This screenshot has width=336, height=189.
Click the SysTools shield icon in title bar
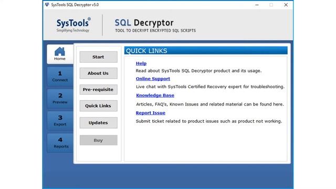[47, 5]
